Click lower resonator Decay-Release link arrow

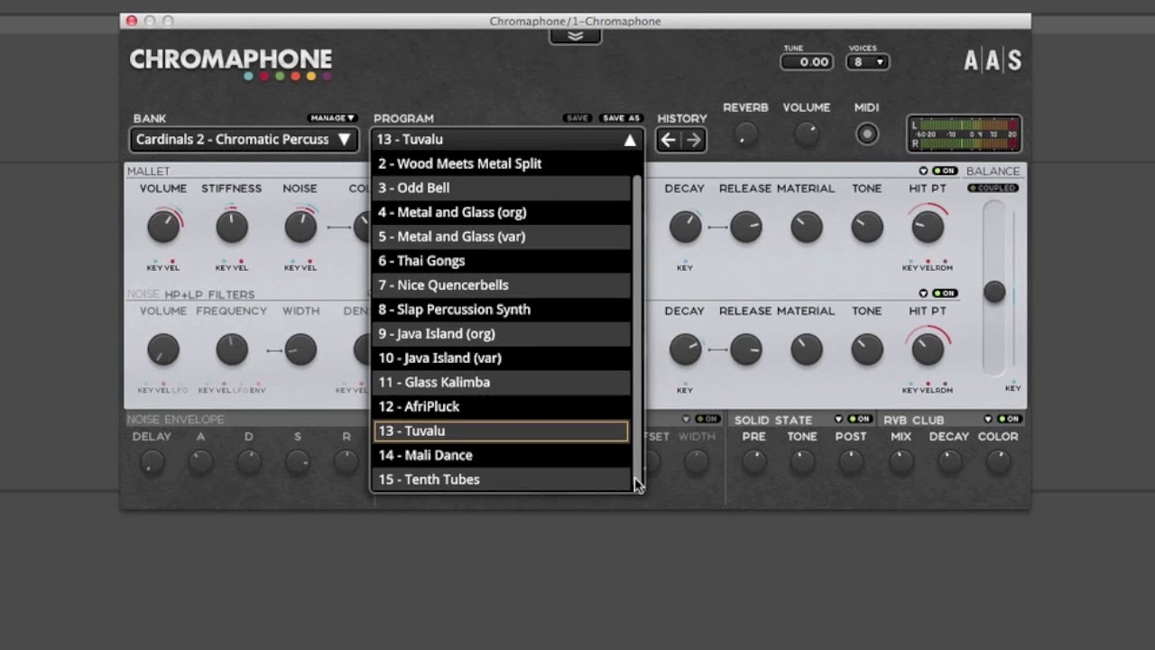[716, 349]
